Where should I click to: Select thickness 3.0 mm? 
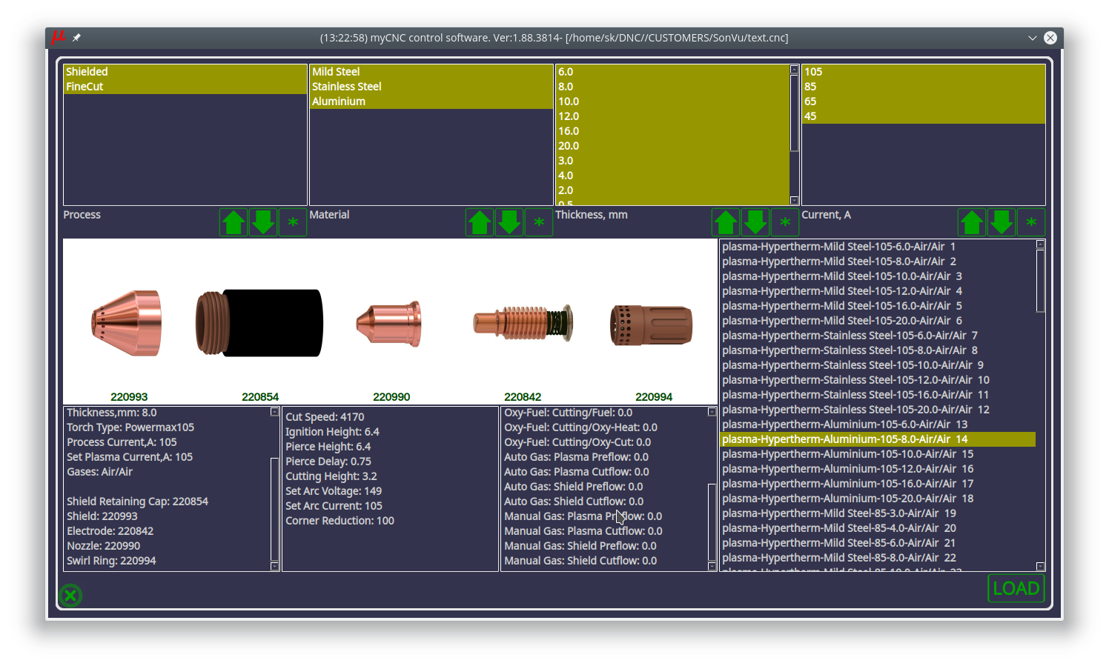tap(673, 161)
